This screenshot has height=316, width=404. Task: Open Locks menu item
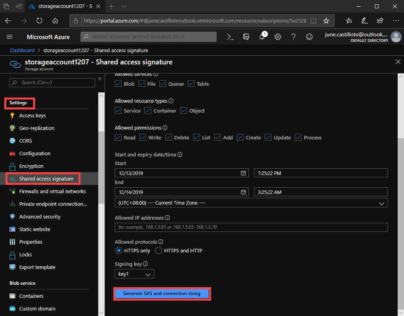click(26, 255)
